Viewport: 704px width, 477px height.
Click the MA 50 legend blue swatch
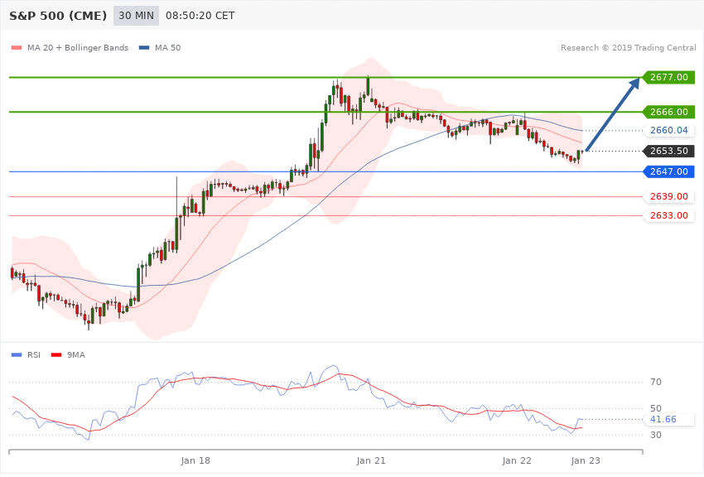point(144,48)
